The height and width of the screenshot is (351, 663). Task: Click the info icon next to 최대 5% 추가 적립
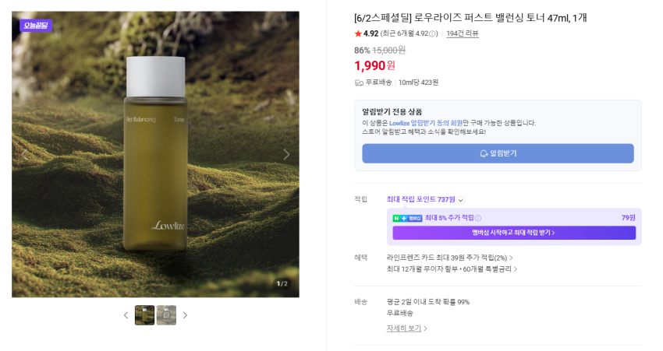(478, 218)
